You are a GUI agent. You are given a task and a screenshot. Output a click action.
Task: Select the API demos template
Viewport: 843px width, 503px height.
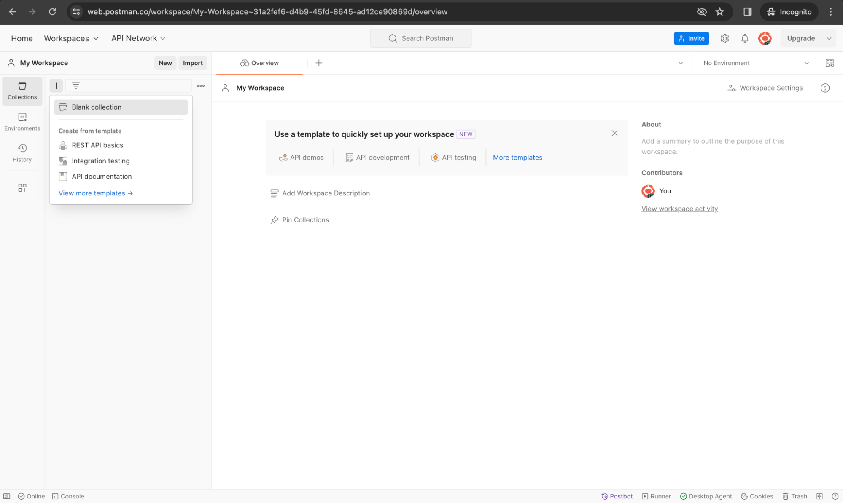coord(301,158)
